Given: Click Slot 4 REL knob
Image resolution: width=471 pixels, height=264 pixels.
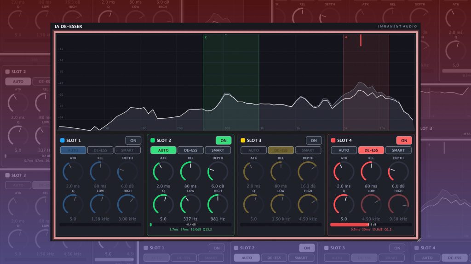Looking at the screenshot, I should point(371,171).
